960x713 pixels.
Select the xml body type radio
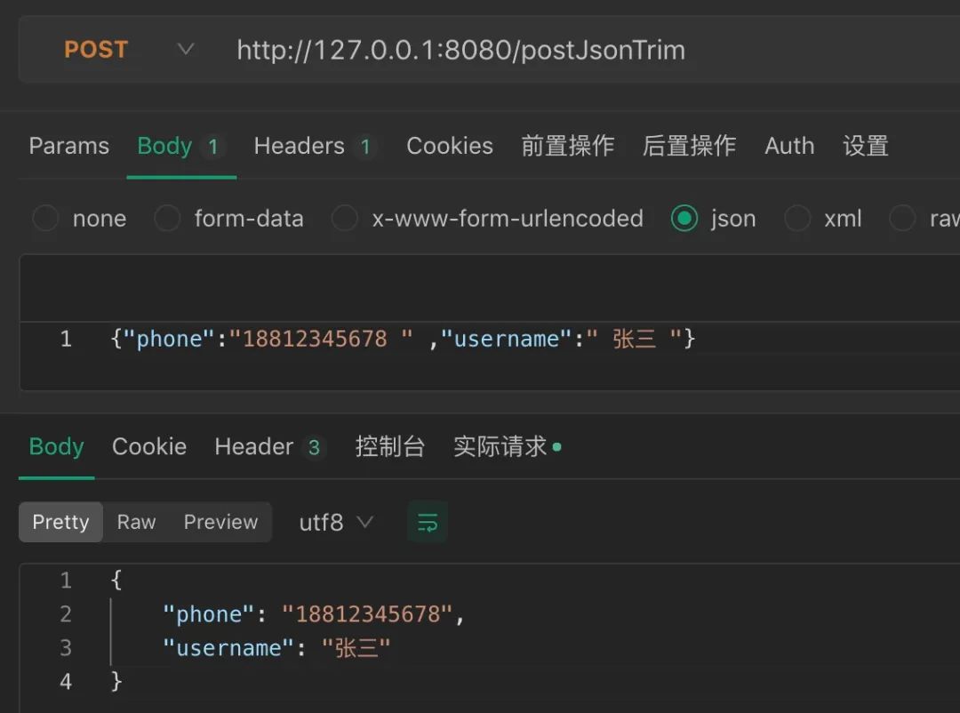[x=797, y=218]
